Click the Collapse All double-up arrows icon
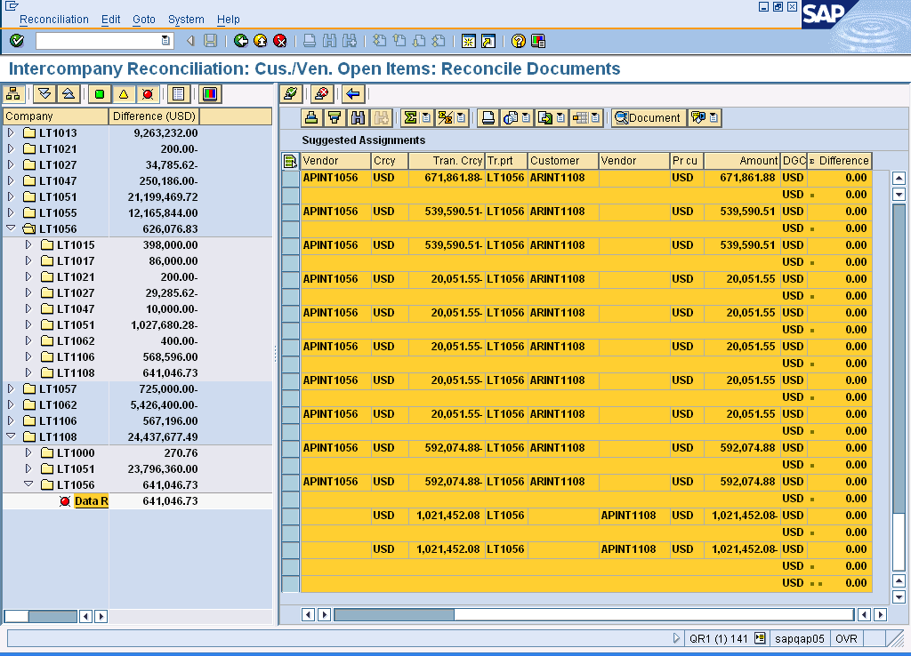The image size is (911, 656). click(68, 94)
